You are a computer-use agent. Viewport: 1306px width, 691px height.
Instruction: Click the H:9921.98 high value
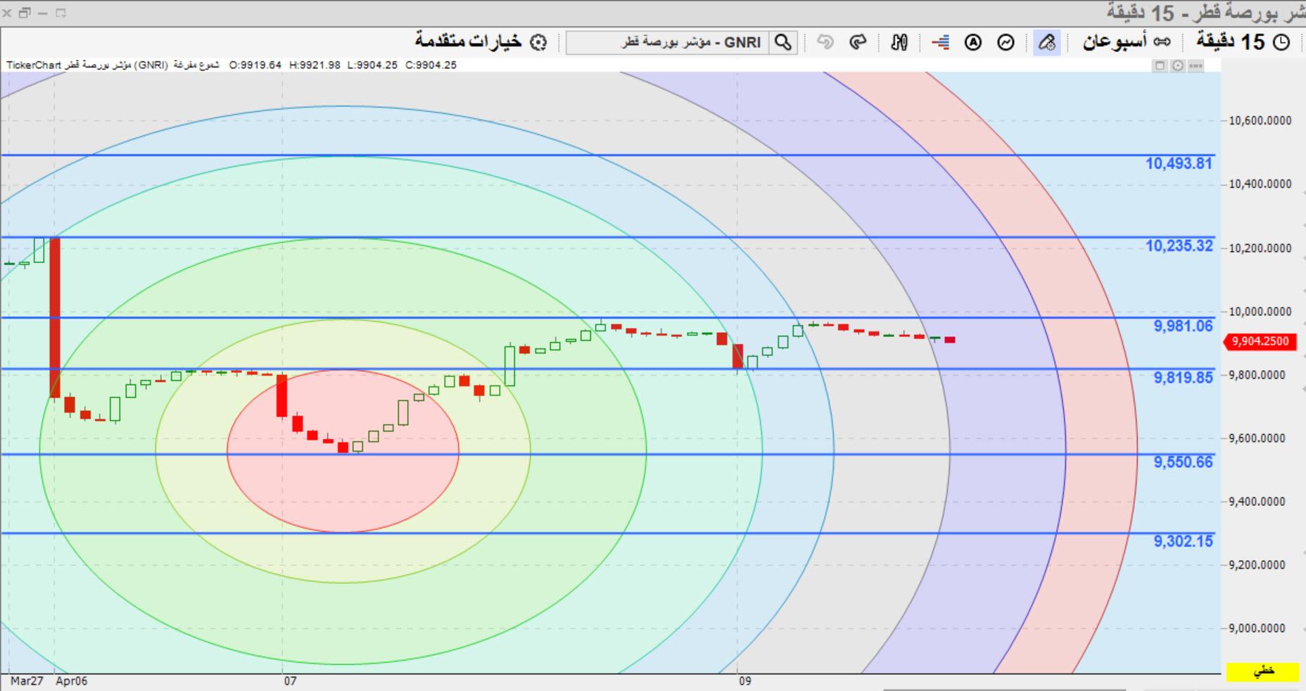315,65
